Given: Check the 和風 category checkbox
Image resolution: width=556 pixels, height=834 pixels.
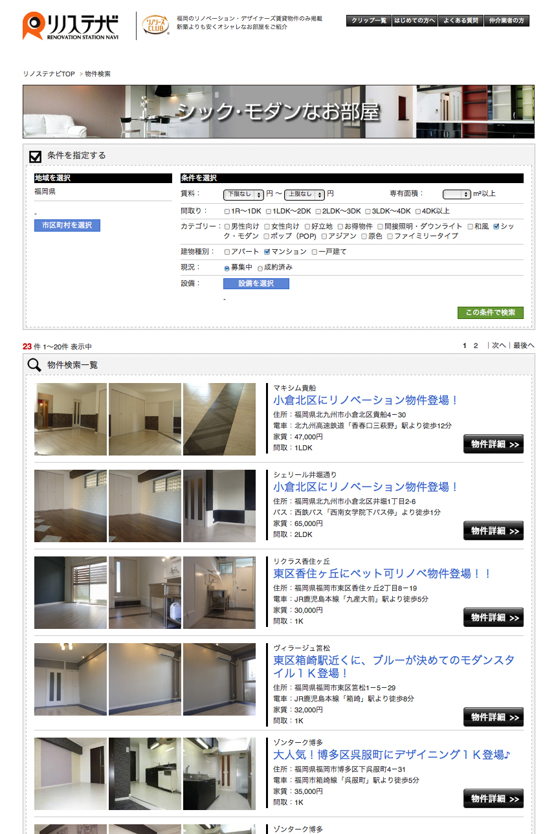Looking at the screenshot, I should tap(471, 227).
